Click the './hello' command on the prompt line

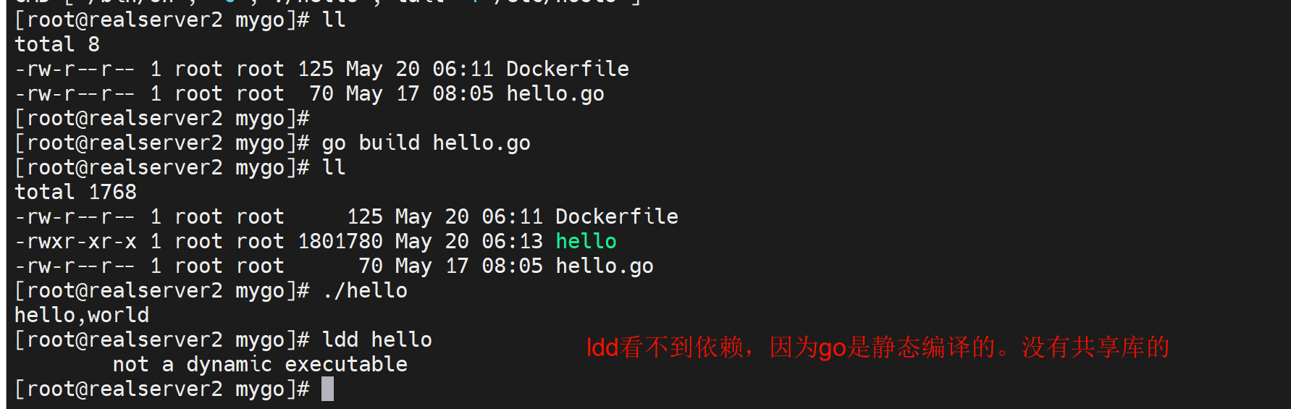coord(365,290)
